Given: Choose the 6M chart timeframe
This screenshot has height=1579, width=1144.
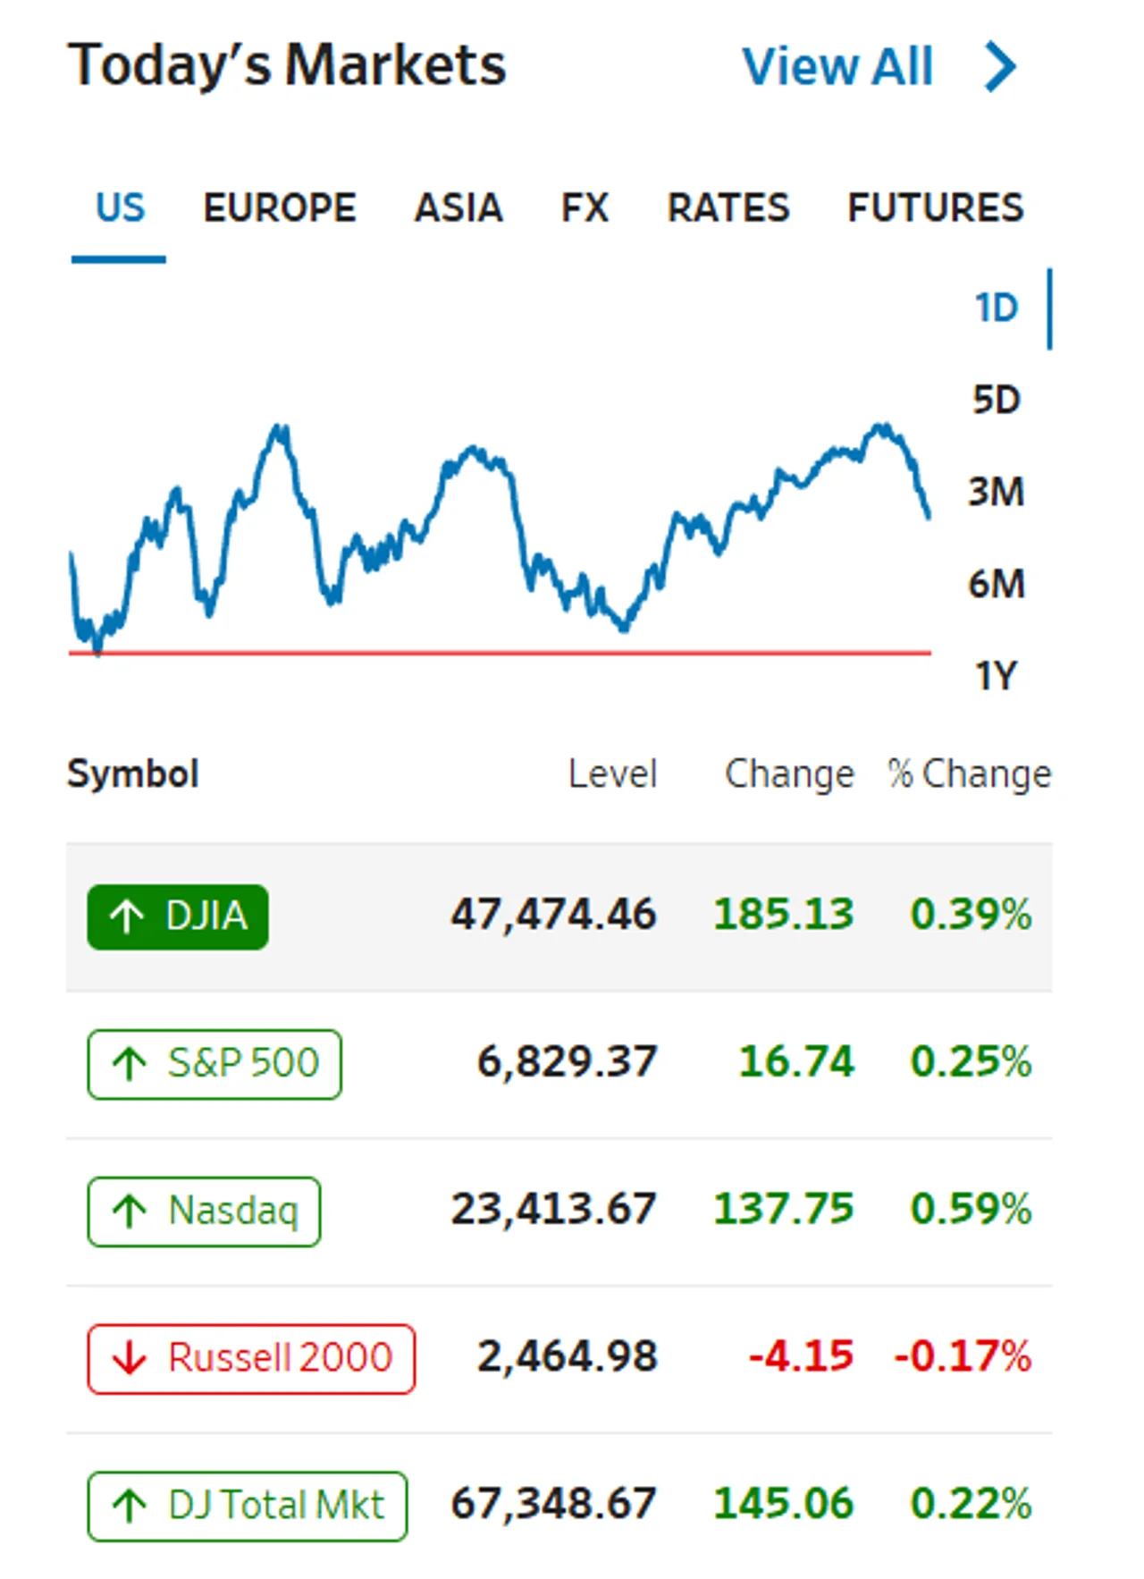Looking at the screenshot, I should 996,584.
